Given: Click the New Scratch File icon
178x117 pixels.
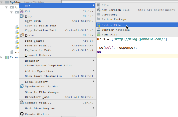Looking at the screenshot, I should point(98,10).
